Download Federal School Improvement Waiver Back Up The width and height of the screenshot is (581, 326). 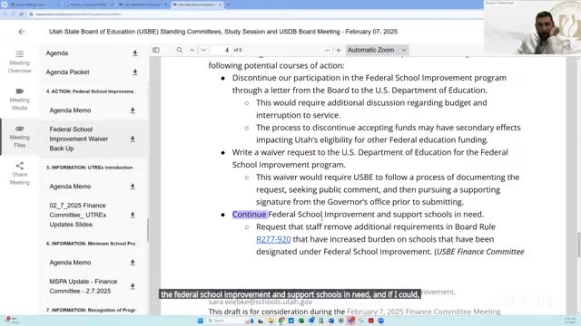[x=133, y=139]
